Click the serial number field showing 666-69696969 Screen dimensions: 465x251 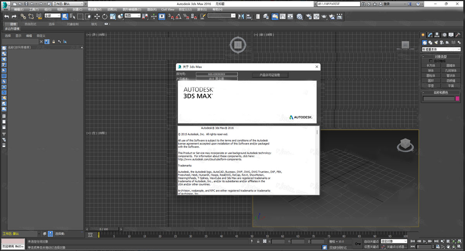[x=217, y=73]
